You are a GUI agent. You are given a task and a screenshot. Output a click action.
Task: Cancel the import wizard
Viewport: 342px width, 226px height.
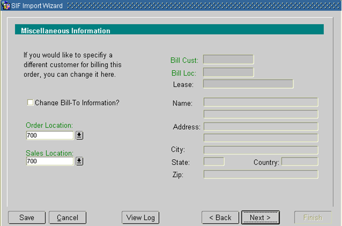point(67,218)
